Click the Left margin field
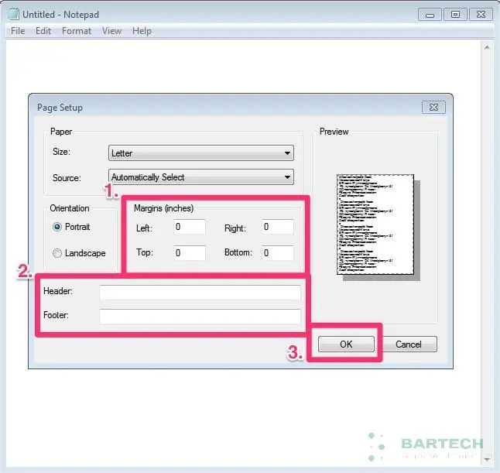Image resolution: width=500 pixels, height=473 pixels. coord(189,227)
